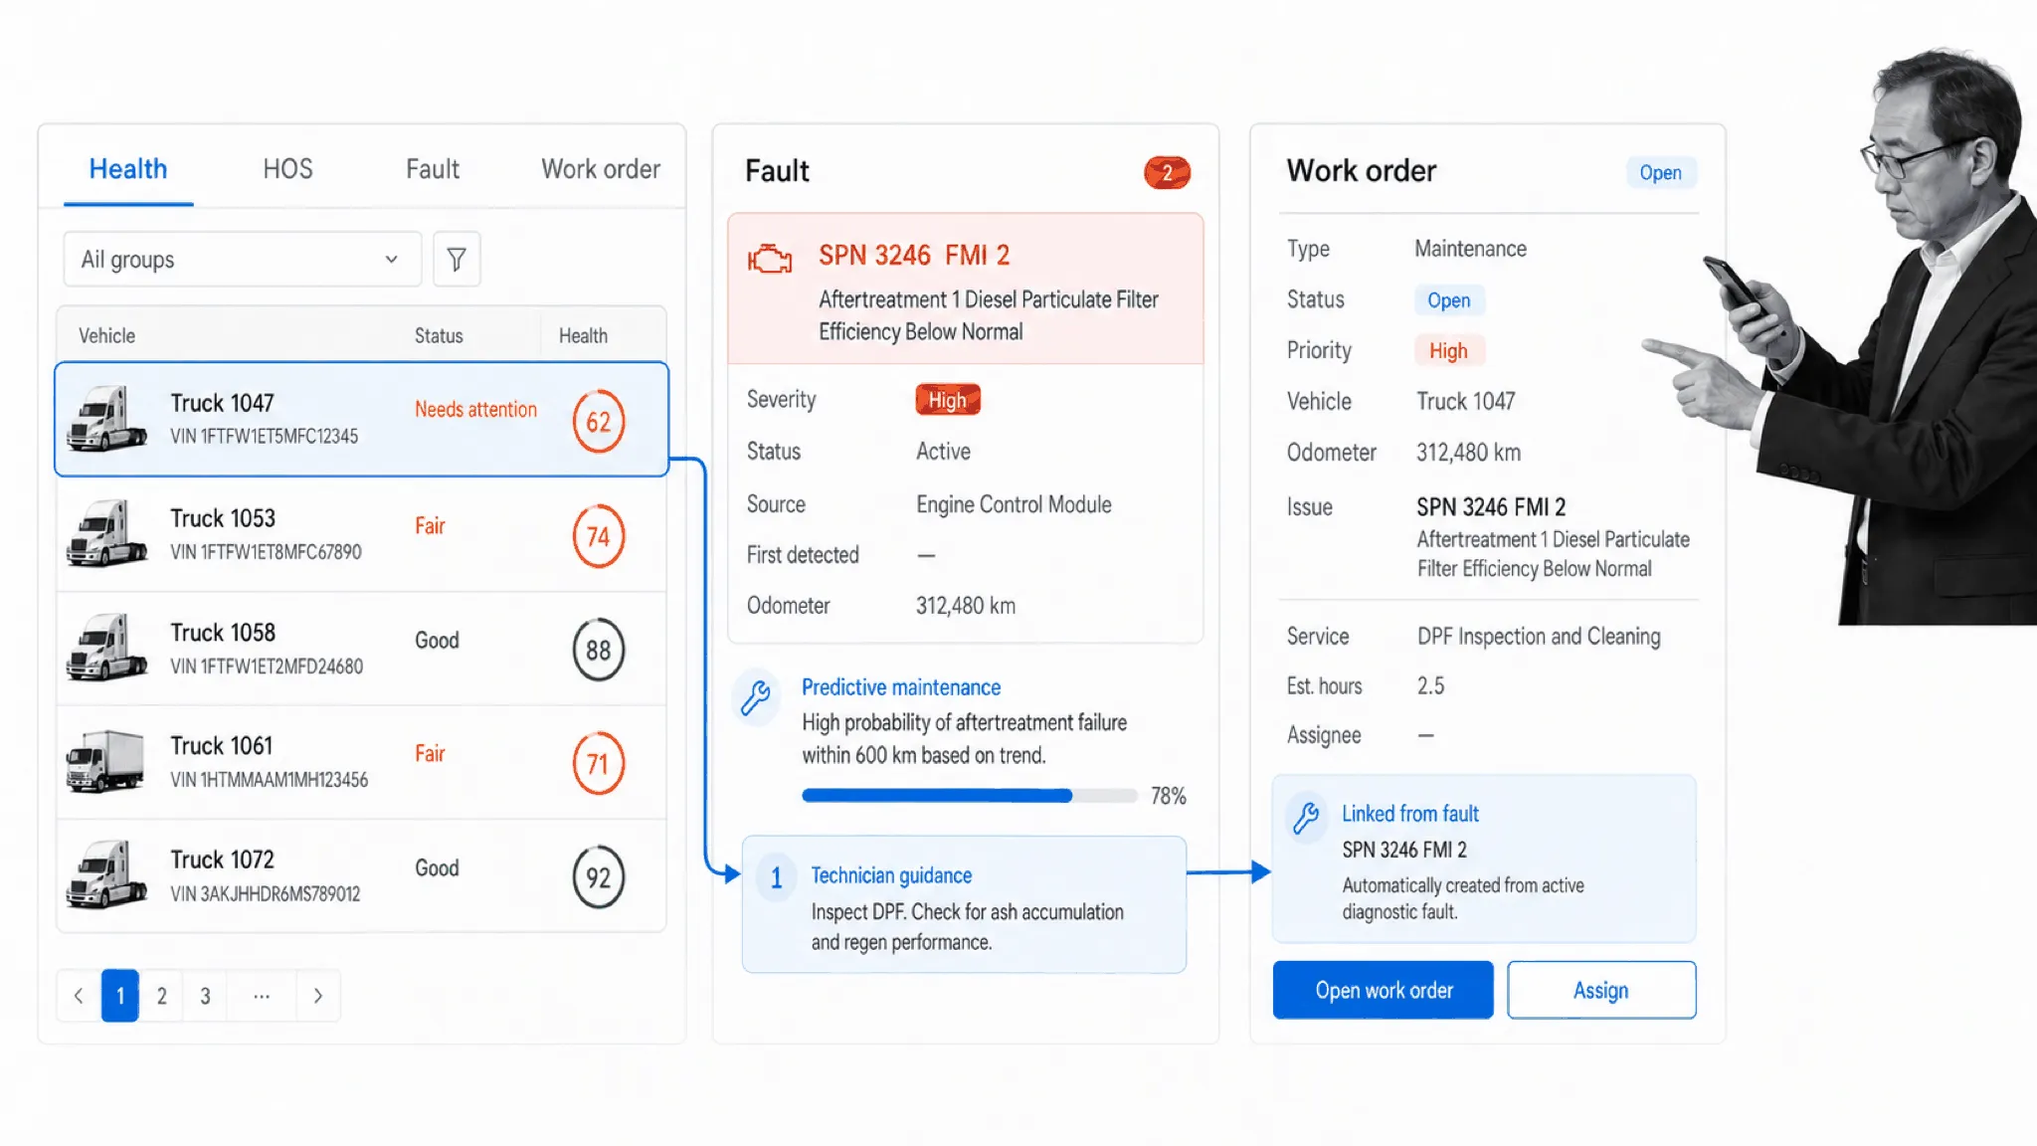Open the Truck 1058 name
2037x1146 pixels.
223,633
